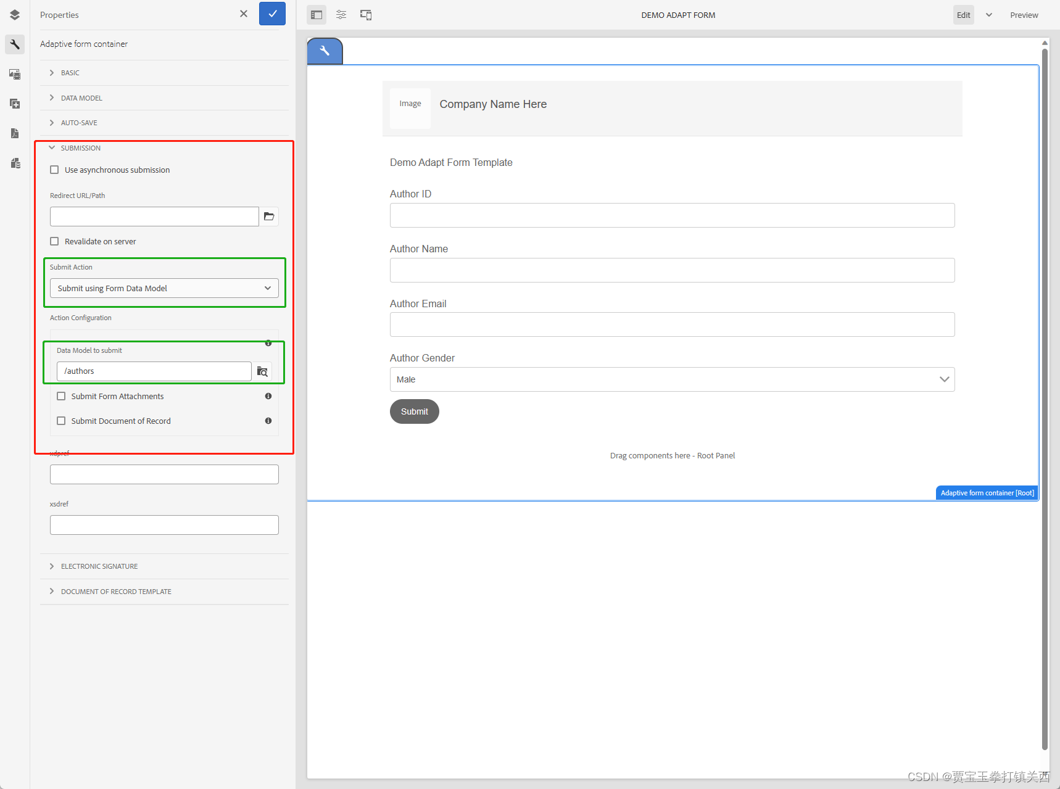This screenshot has width=1060, height=789.
Task: Browse for Redirect URL path folder icon
Action: pos(269,217)
